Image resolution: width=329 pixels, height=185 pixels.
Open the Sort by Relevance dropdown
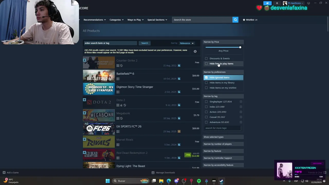click(187, 43)
